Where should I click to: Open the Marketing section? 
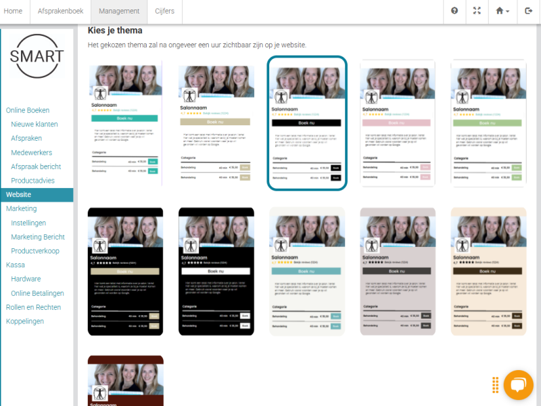(22, 208)
